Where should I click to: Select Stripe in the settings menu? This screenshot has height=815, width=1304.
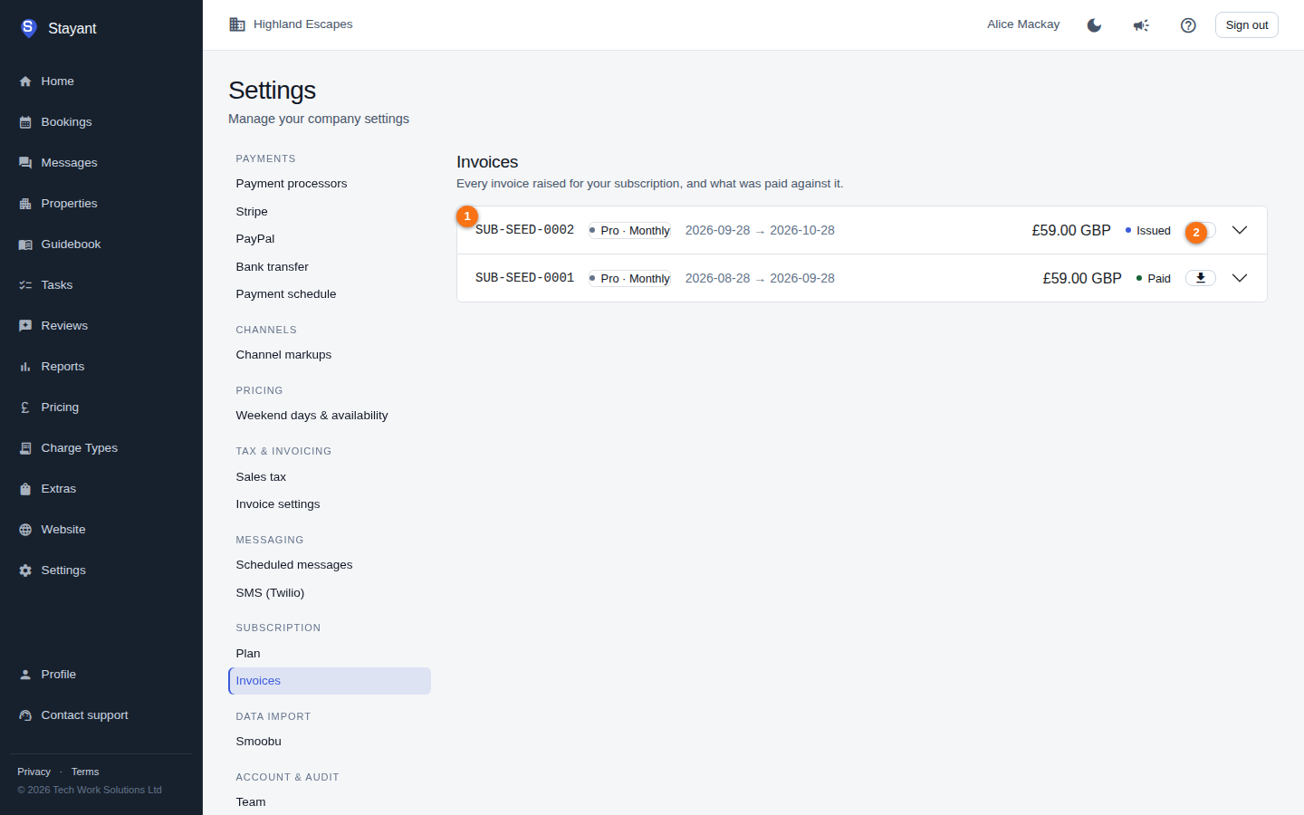[330, 212]
